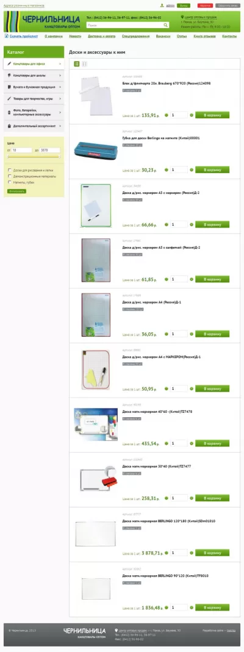Click the admin user icon
244x652 pixels.
(x=162, y=5)
